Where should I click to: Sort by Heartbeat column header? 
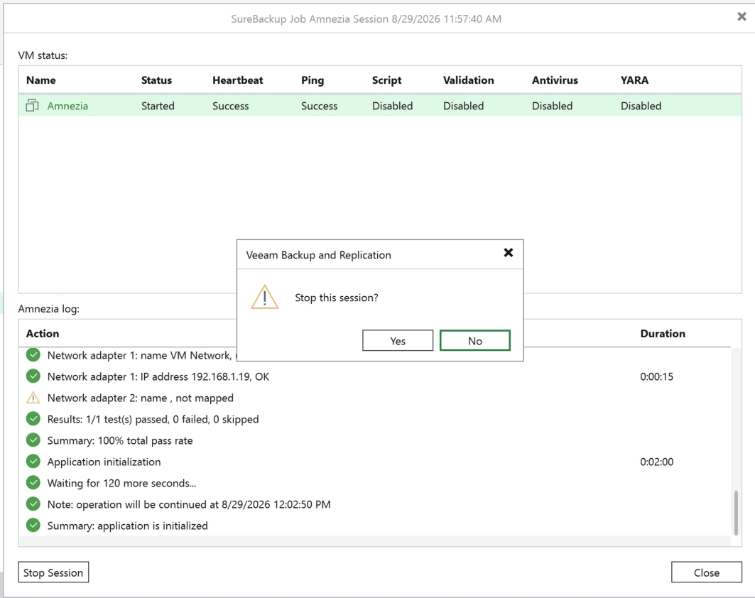click(x=238, y=80)
